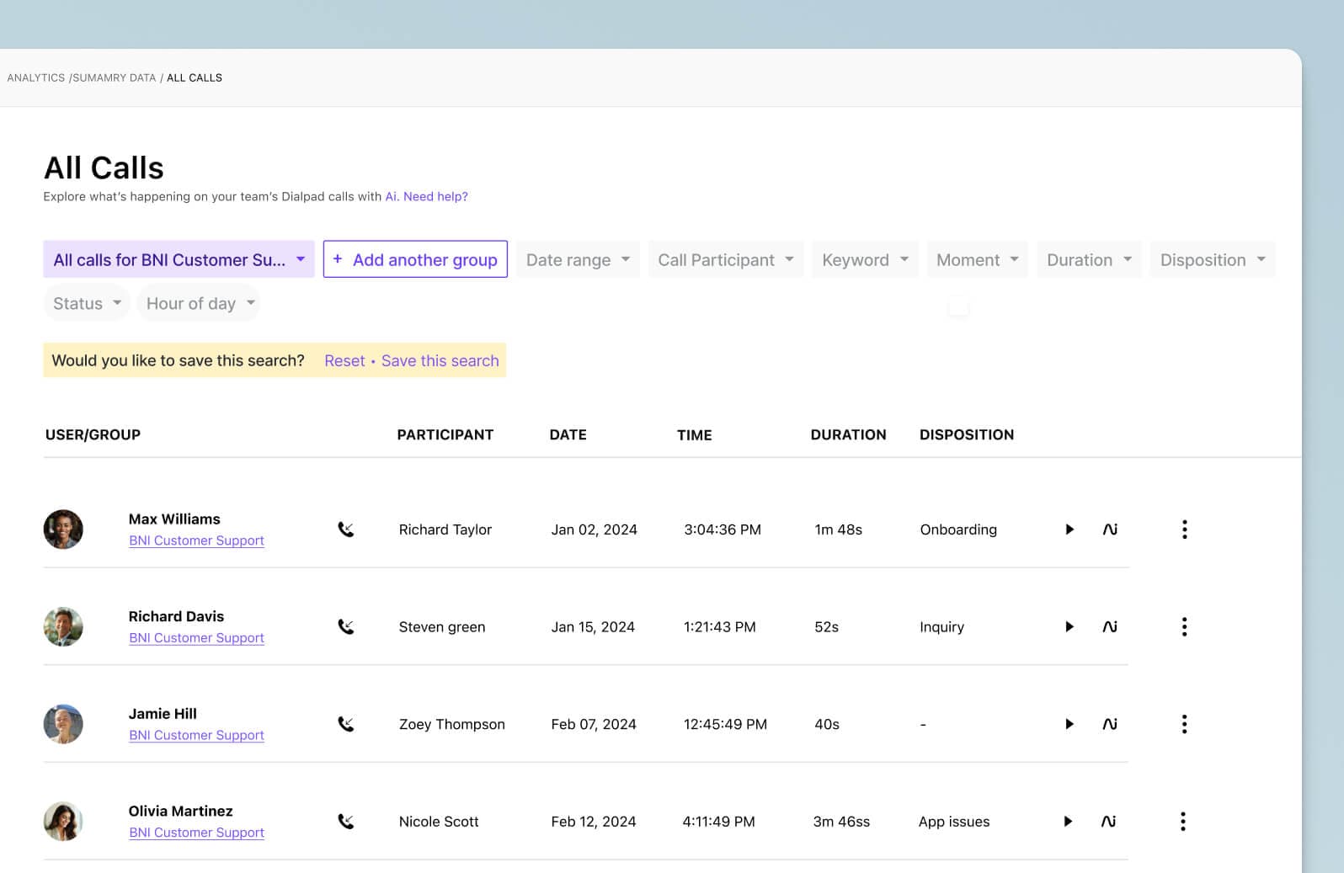This screenshot has height=873, width=1344.
Task: Click Max Williams profile avatar
Action: 63,530
